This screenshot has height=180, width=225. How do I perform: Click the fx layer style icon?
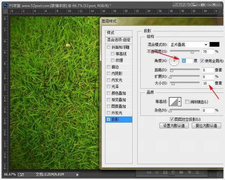tap(157, 173)
